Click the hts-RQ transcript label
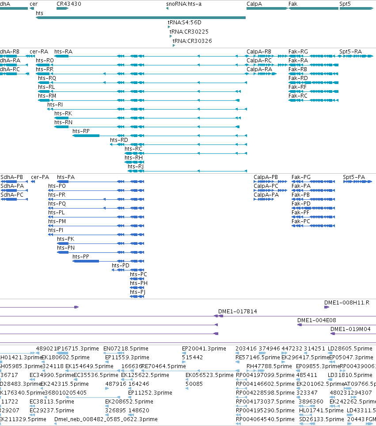The image size is (376, 426). click(47, 78)
